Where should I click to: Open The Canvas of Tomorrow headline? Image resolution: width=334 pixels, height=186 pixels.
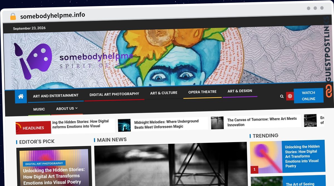pyautogui.click(x=262, y=122)
